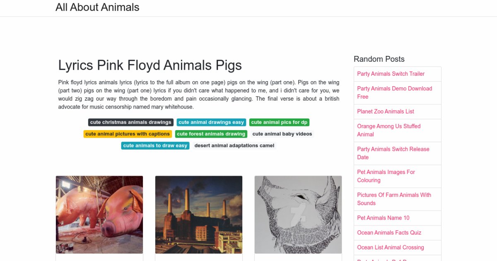Select the 'cute forest animals drawing' tag
Image resolution: width=497 pixels, height=261 pixels.
pos(211,134)
